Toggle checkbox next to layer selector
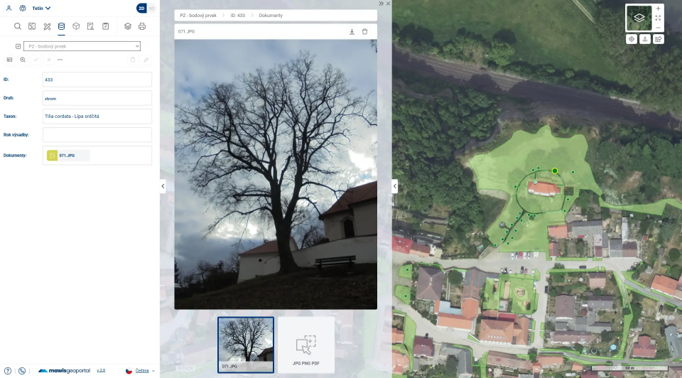The height and width of the screenshot is (378, 682). [x=18, y=46]
